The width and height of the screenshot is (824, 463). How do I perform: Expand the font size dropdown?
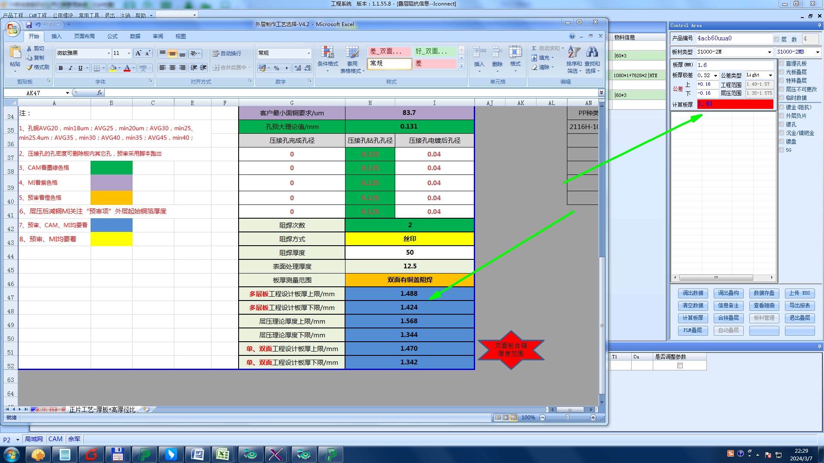coord(129,53)
